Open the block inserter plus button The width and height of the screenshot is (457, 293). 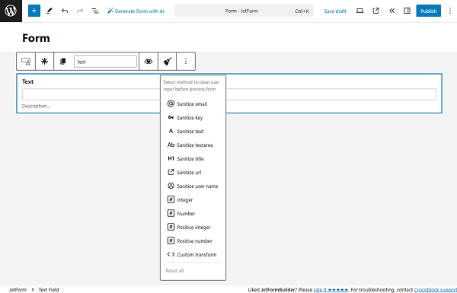coord(34,11)
